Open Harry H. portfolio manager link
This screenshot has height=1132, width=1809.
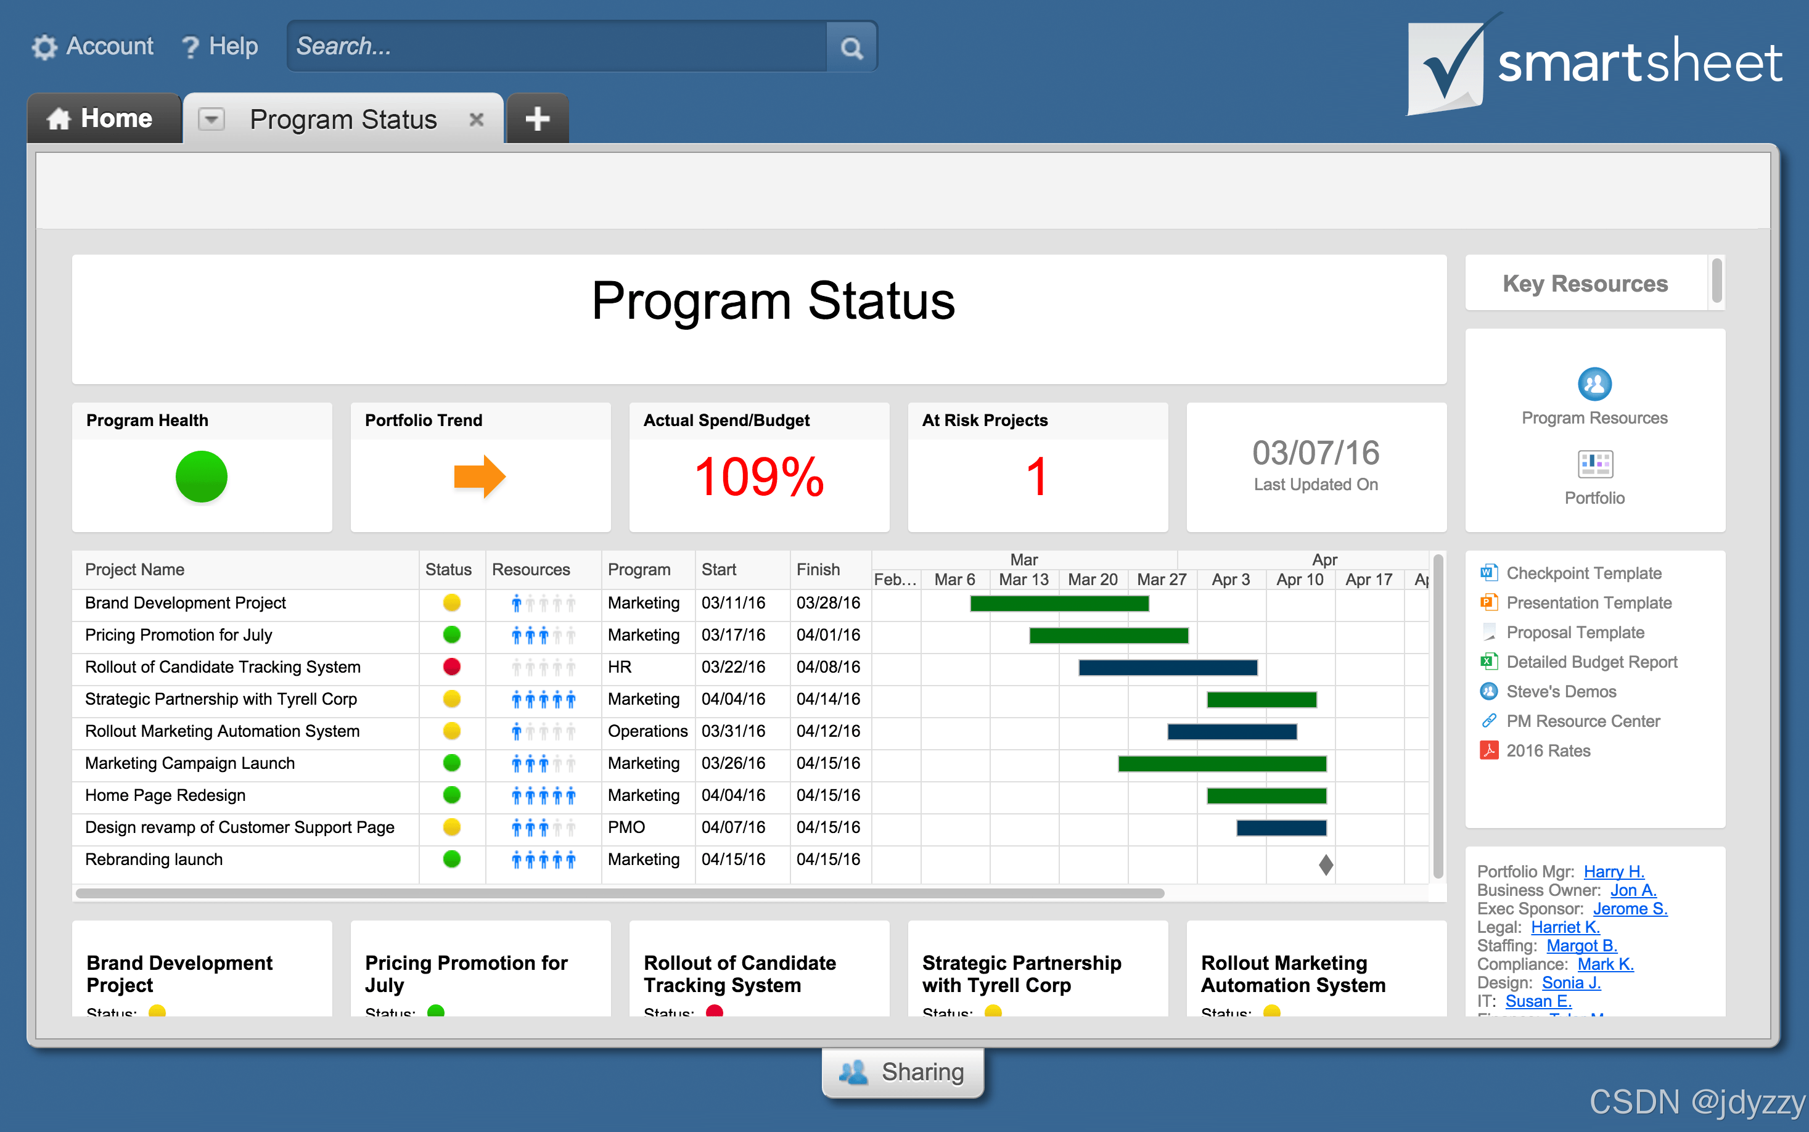point(1613,871)
